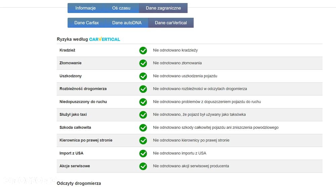Click checkmark icon for Służył jako taxi
The height and width of the screenshot is (187, 336).
[143, 115]
